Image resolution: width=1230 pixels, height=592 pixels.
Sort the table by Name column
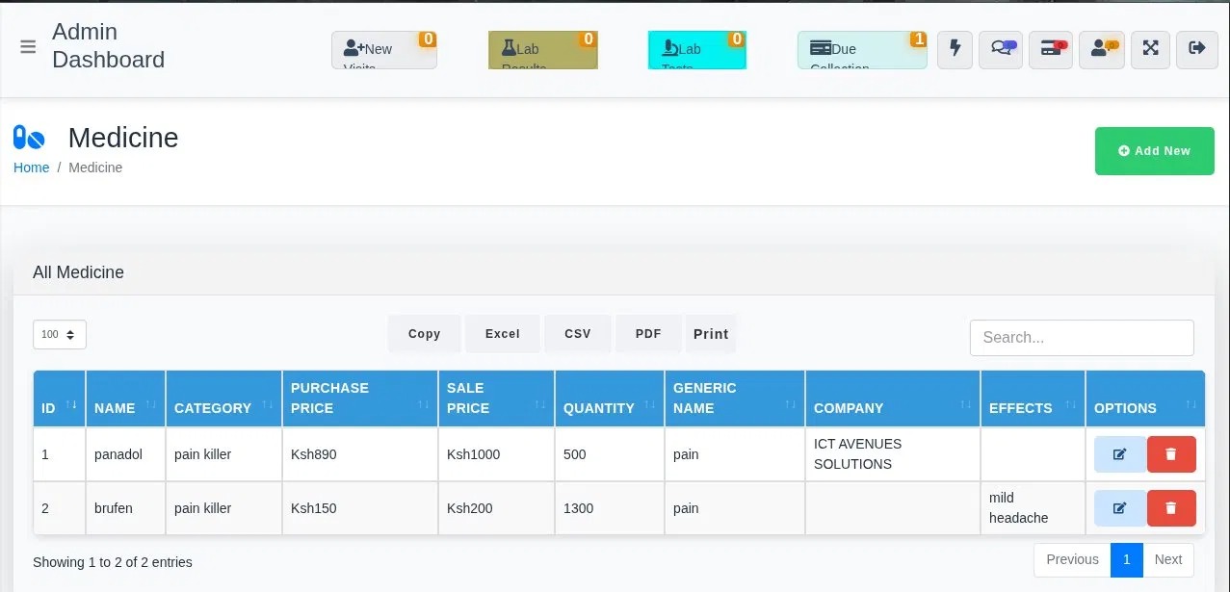(126, 399)
